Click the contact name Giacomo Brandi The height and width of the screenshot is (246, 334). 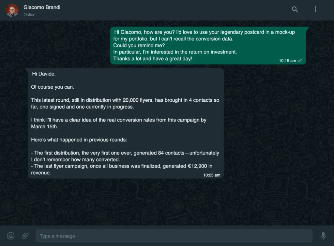pos(42,7)
